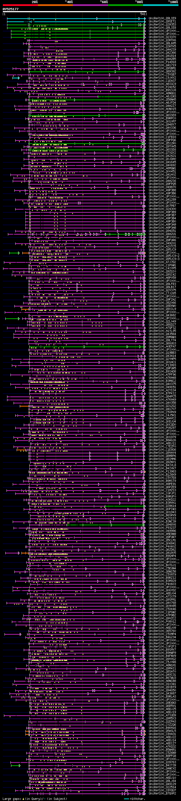Select hit label UniRef100_Q6SSE6
This screenshot has width=181, height=801.
click(x=162, y=149)
